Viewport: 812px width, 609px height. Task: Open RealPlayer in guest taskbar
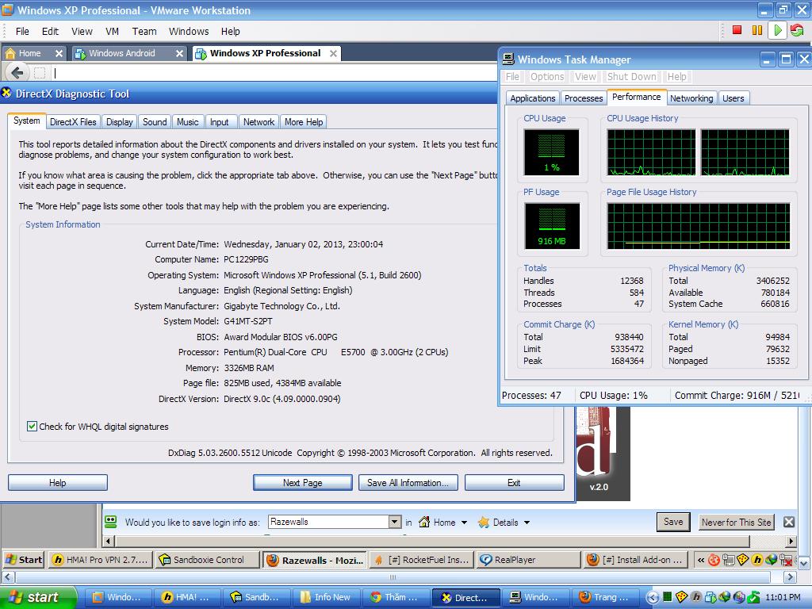point(528,560)
